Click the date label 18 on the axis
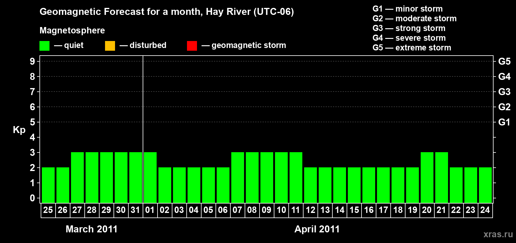Screen dimensions: 516x243 (398, 210)
